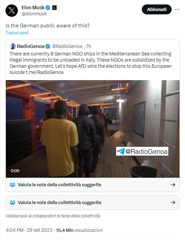Click the arrow in the quoted post's notes bar
The width and height of the screenshot is (185, 240).
click(173, 185)
